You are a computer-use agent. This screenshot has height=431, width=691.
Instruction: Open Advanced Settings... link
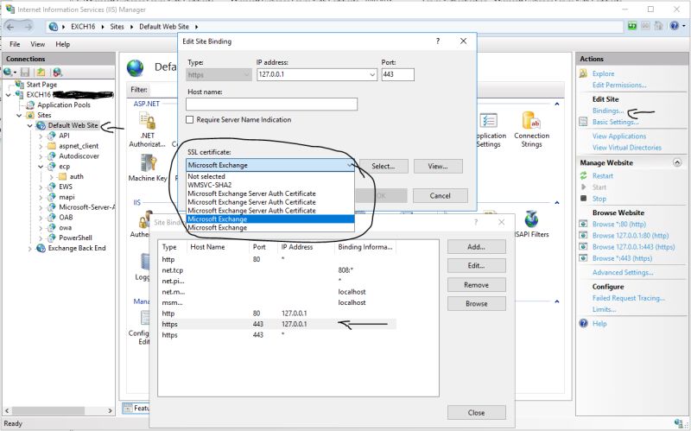coord(623,272)
